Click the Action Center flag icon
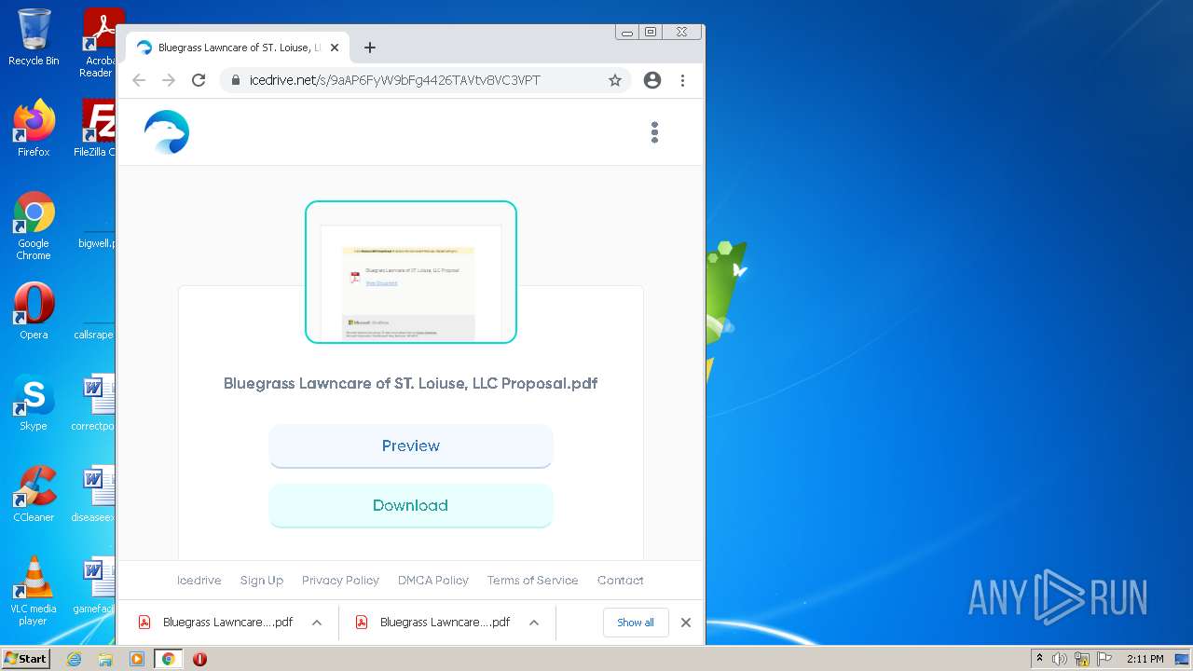 point(1105,659)
